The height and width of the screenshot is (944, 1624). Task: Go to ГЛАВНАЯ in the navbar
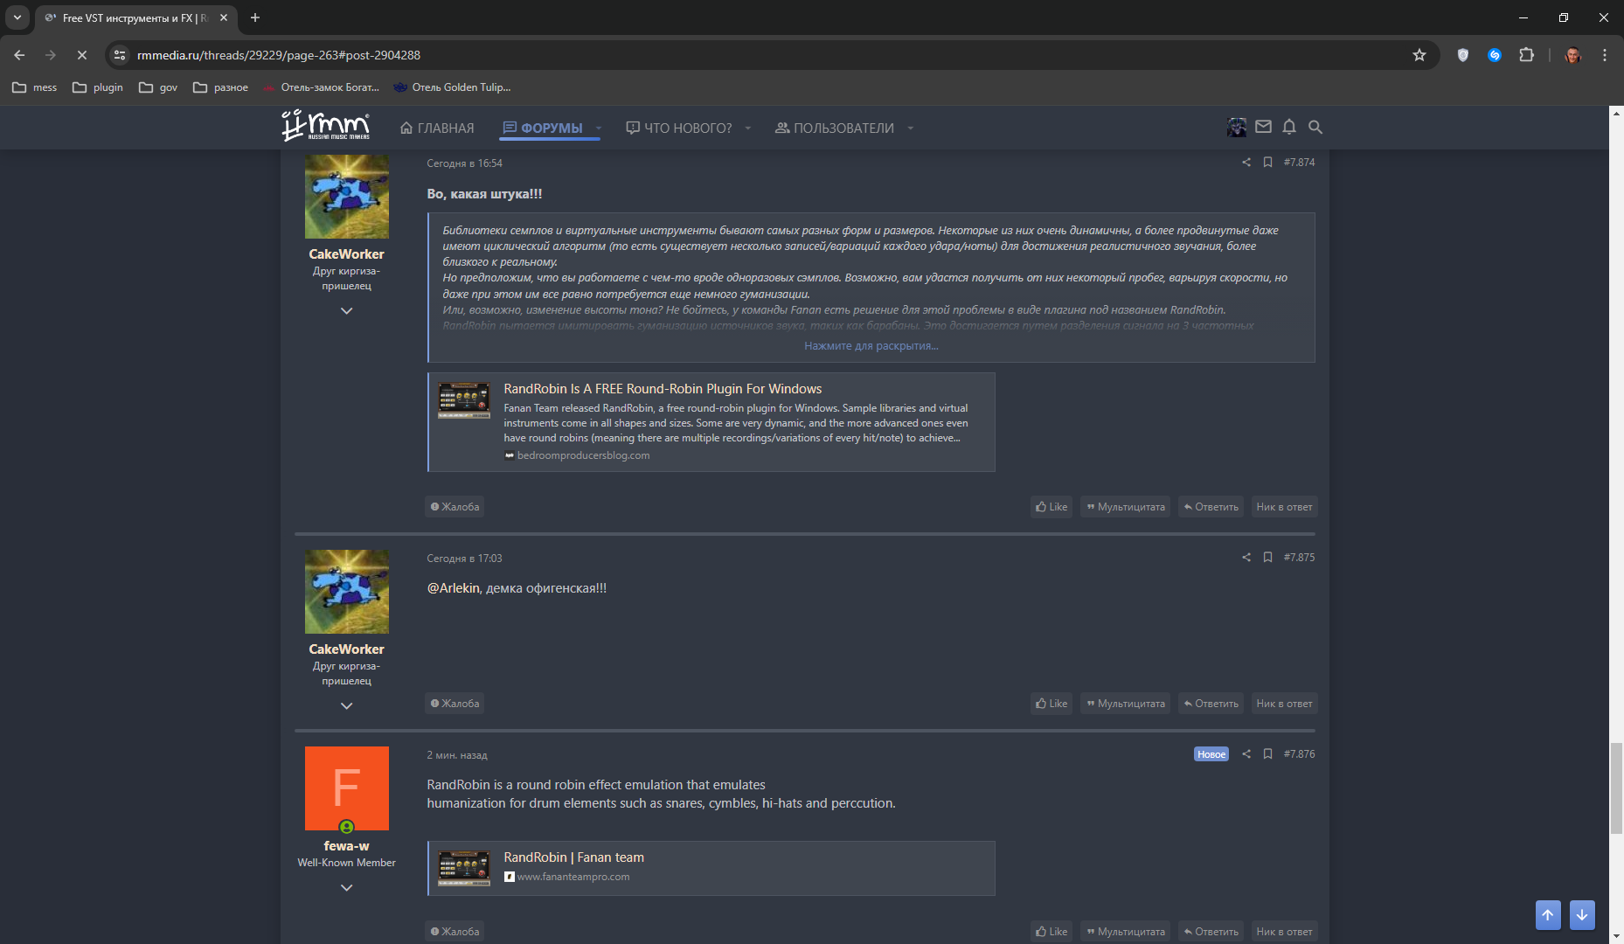[x=437, y=128]
